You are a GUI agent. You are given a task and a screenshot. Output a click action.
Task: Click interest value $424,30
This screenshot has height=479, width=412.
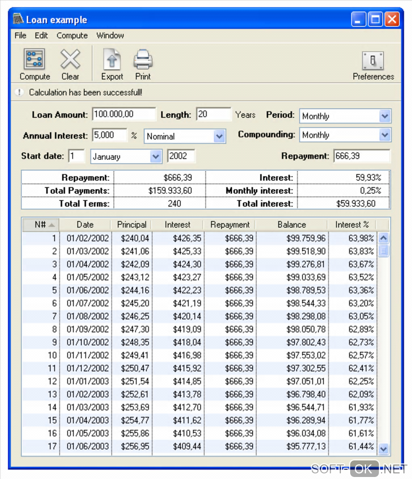click(187, 264)
